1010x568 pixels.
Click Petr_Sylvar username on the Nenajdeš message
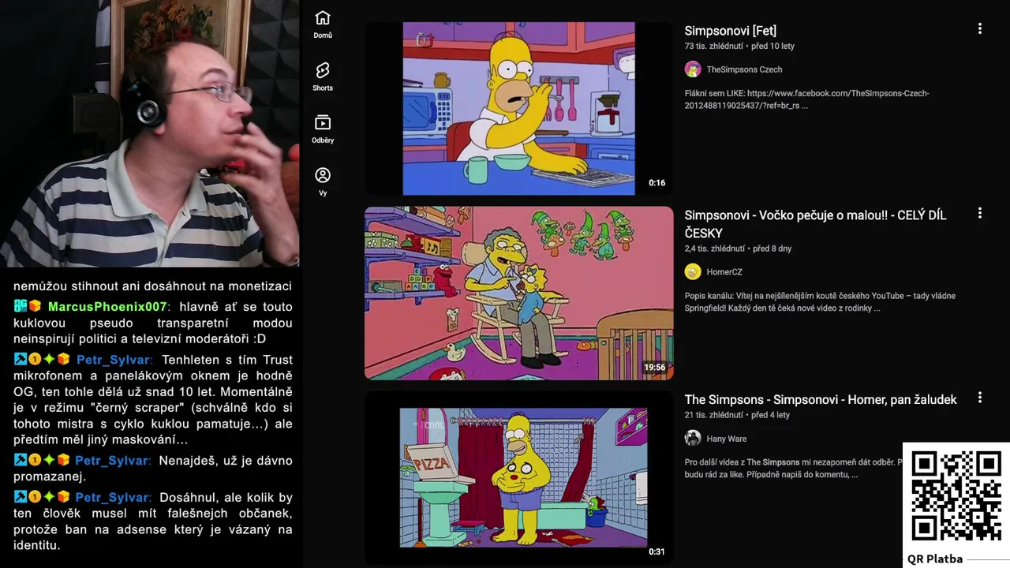[111, 461]
